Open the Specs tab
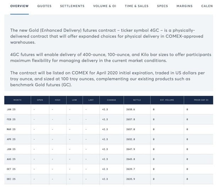The height and width of the screenshot is (188, 221). pyautogui.click(x=163, y=6)
